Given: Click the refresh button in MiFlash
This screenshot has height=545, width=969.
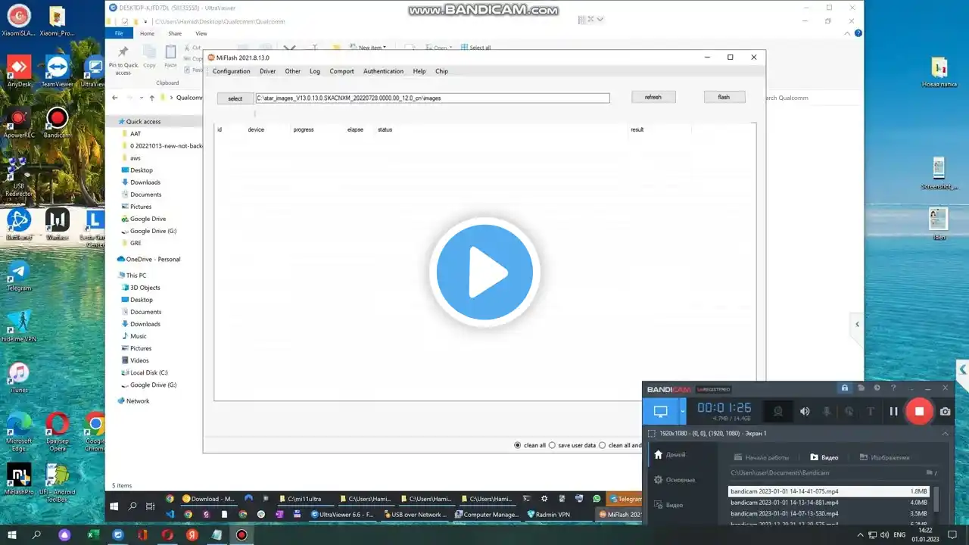Looking at the screenshot, I should click(653, 97).
